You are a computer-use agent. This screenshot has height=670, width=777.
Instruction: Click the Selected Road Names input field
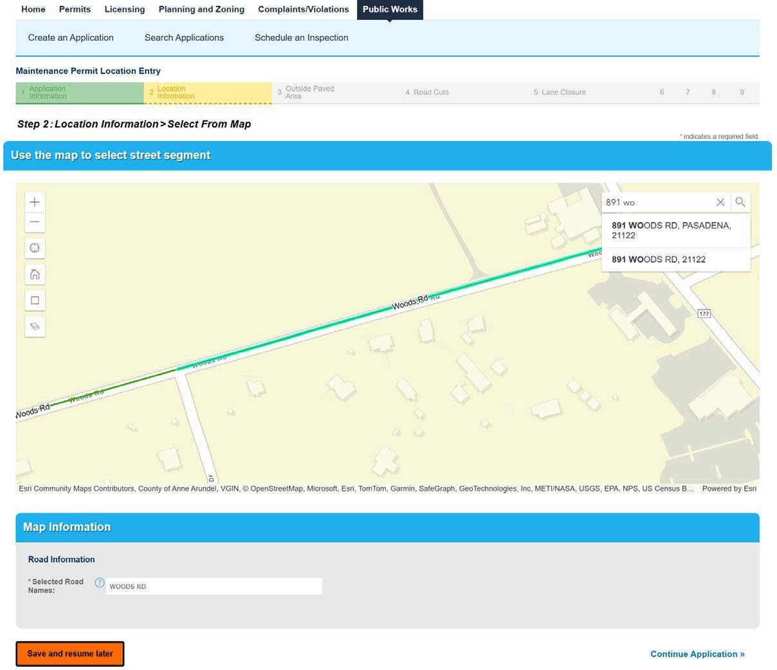tap(214, 586)
